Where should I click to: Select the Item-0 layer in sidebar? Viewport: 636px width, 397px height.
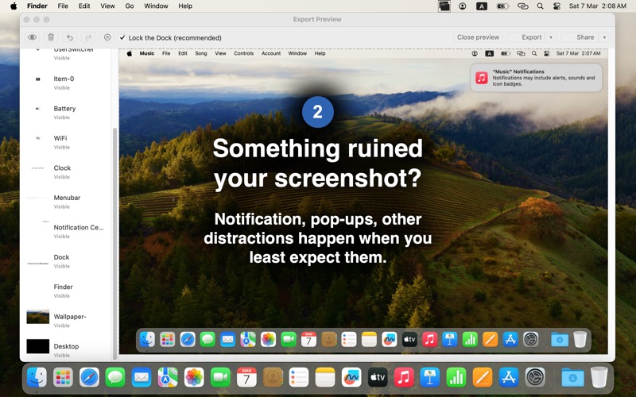point(65,83)
